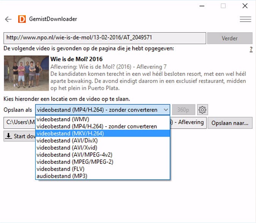This screenshot has width=256, height=223.
Task: Click the title Wie is de Mol? 2016
Action: (76, 59)
